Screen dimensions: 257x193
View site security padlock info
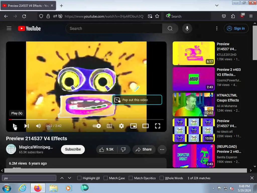coord(48,16)
